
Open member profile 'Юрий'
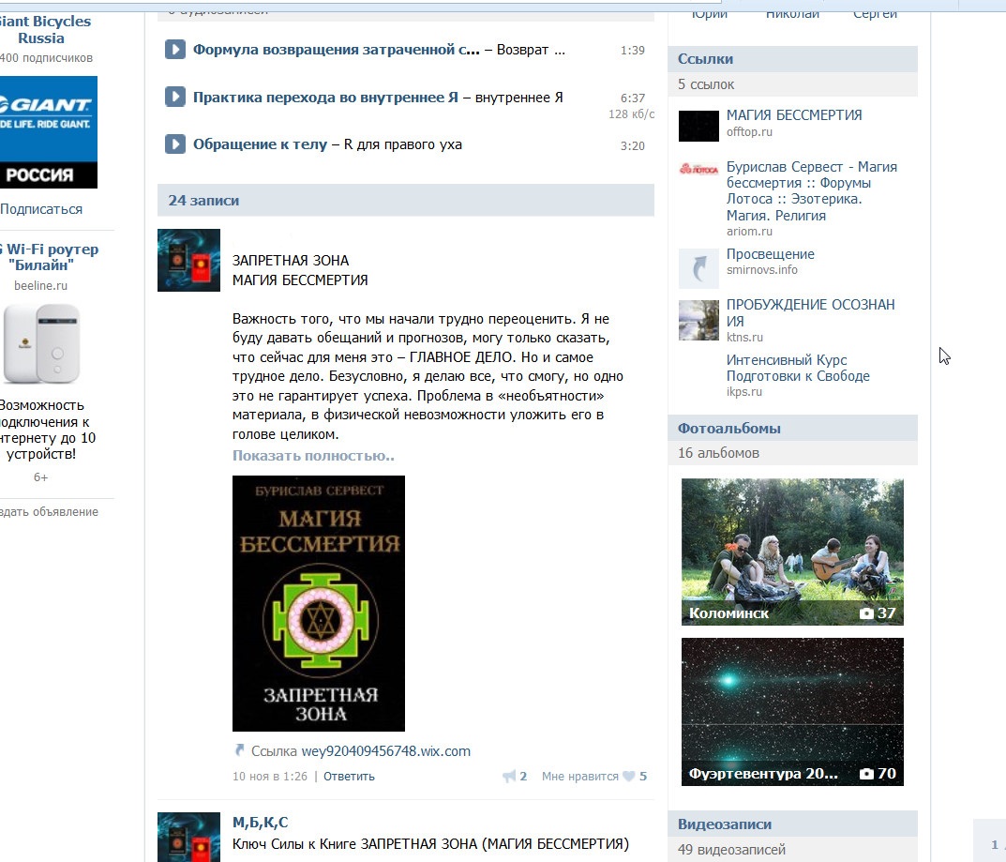pos(710,14)
